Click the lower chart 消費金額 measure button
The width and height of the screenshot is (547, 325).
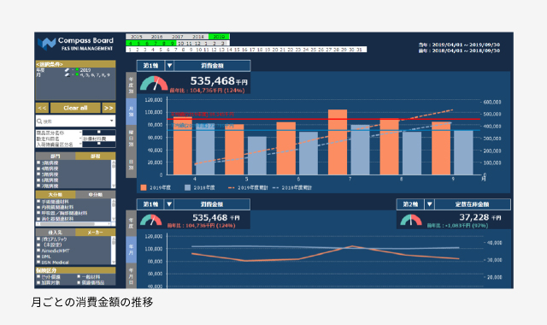pos(212,204)
